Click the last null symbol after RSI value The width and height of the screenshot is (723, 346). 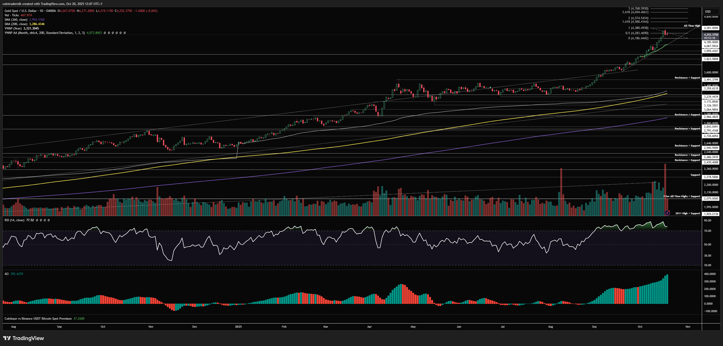49,220
